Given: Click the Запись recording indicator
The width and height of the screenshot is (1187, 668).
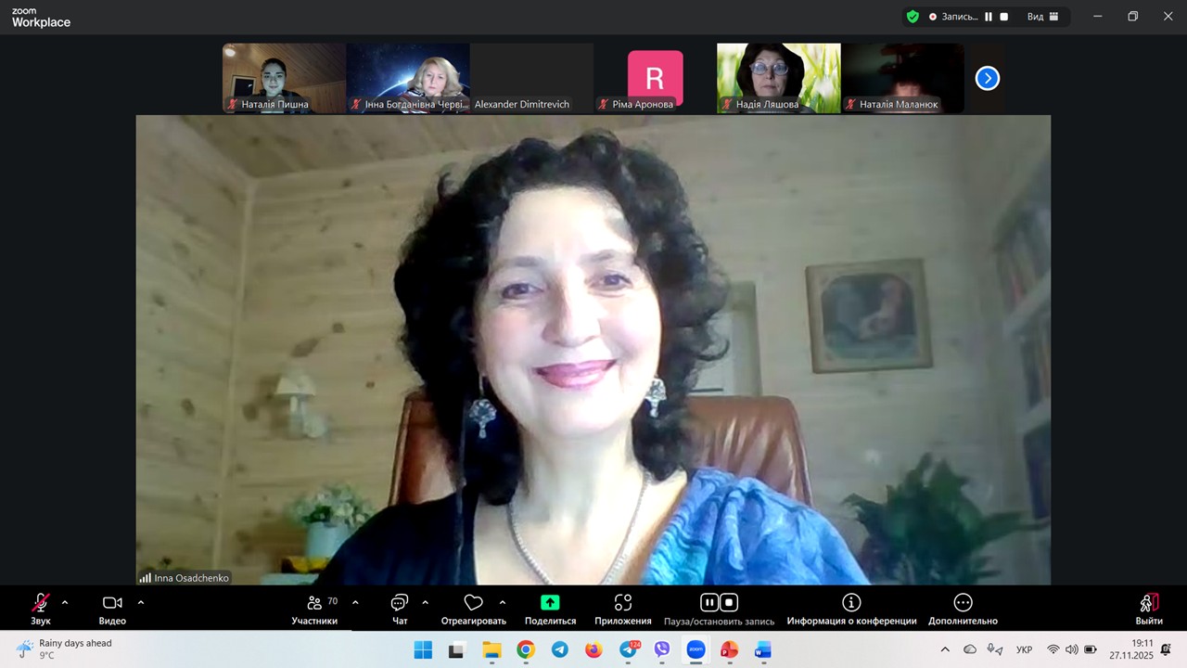Looking at the screenshot, I should tap(952, 17).
